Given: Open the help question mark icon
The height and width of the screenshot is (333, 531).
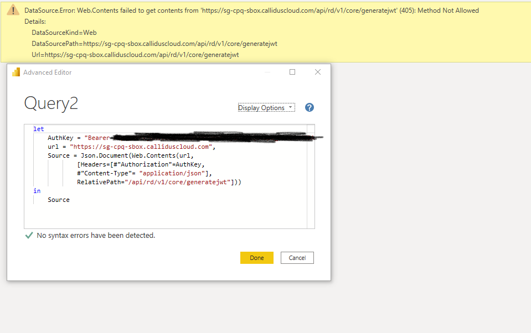Looking at the screenshot, I should point(309,108).
